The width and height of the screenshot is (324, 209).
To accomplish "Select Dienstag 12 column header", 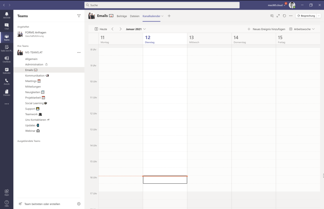I will pos(165,39).
